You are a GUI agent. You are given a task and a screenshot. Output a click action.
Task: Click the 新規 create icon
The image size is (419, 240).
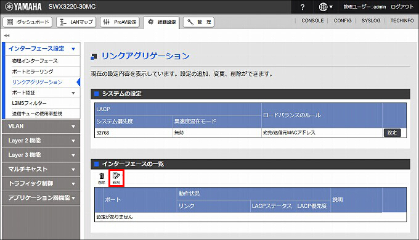(116, 178)
